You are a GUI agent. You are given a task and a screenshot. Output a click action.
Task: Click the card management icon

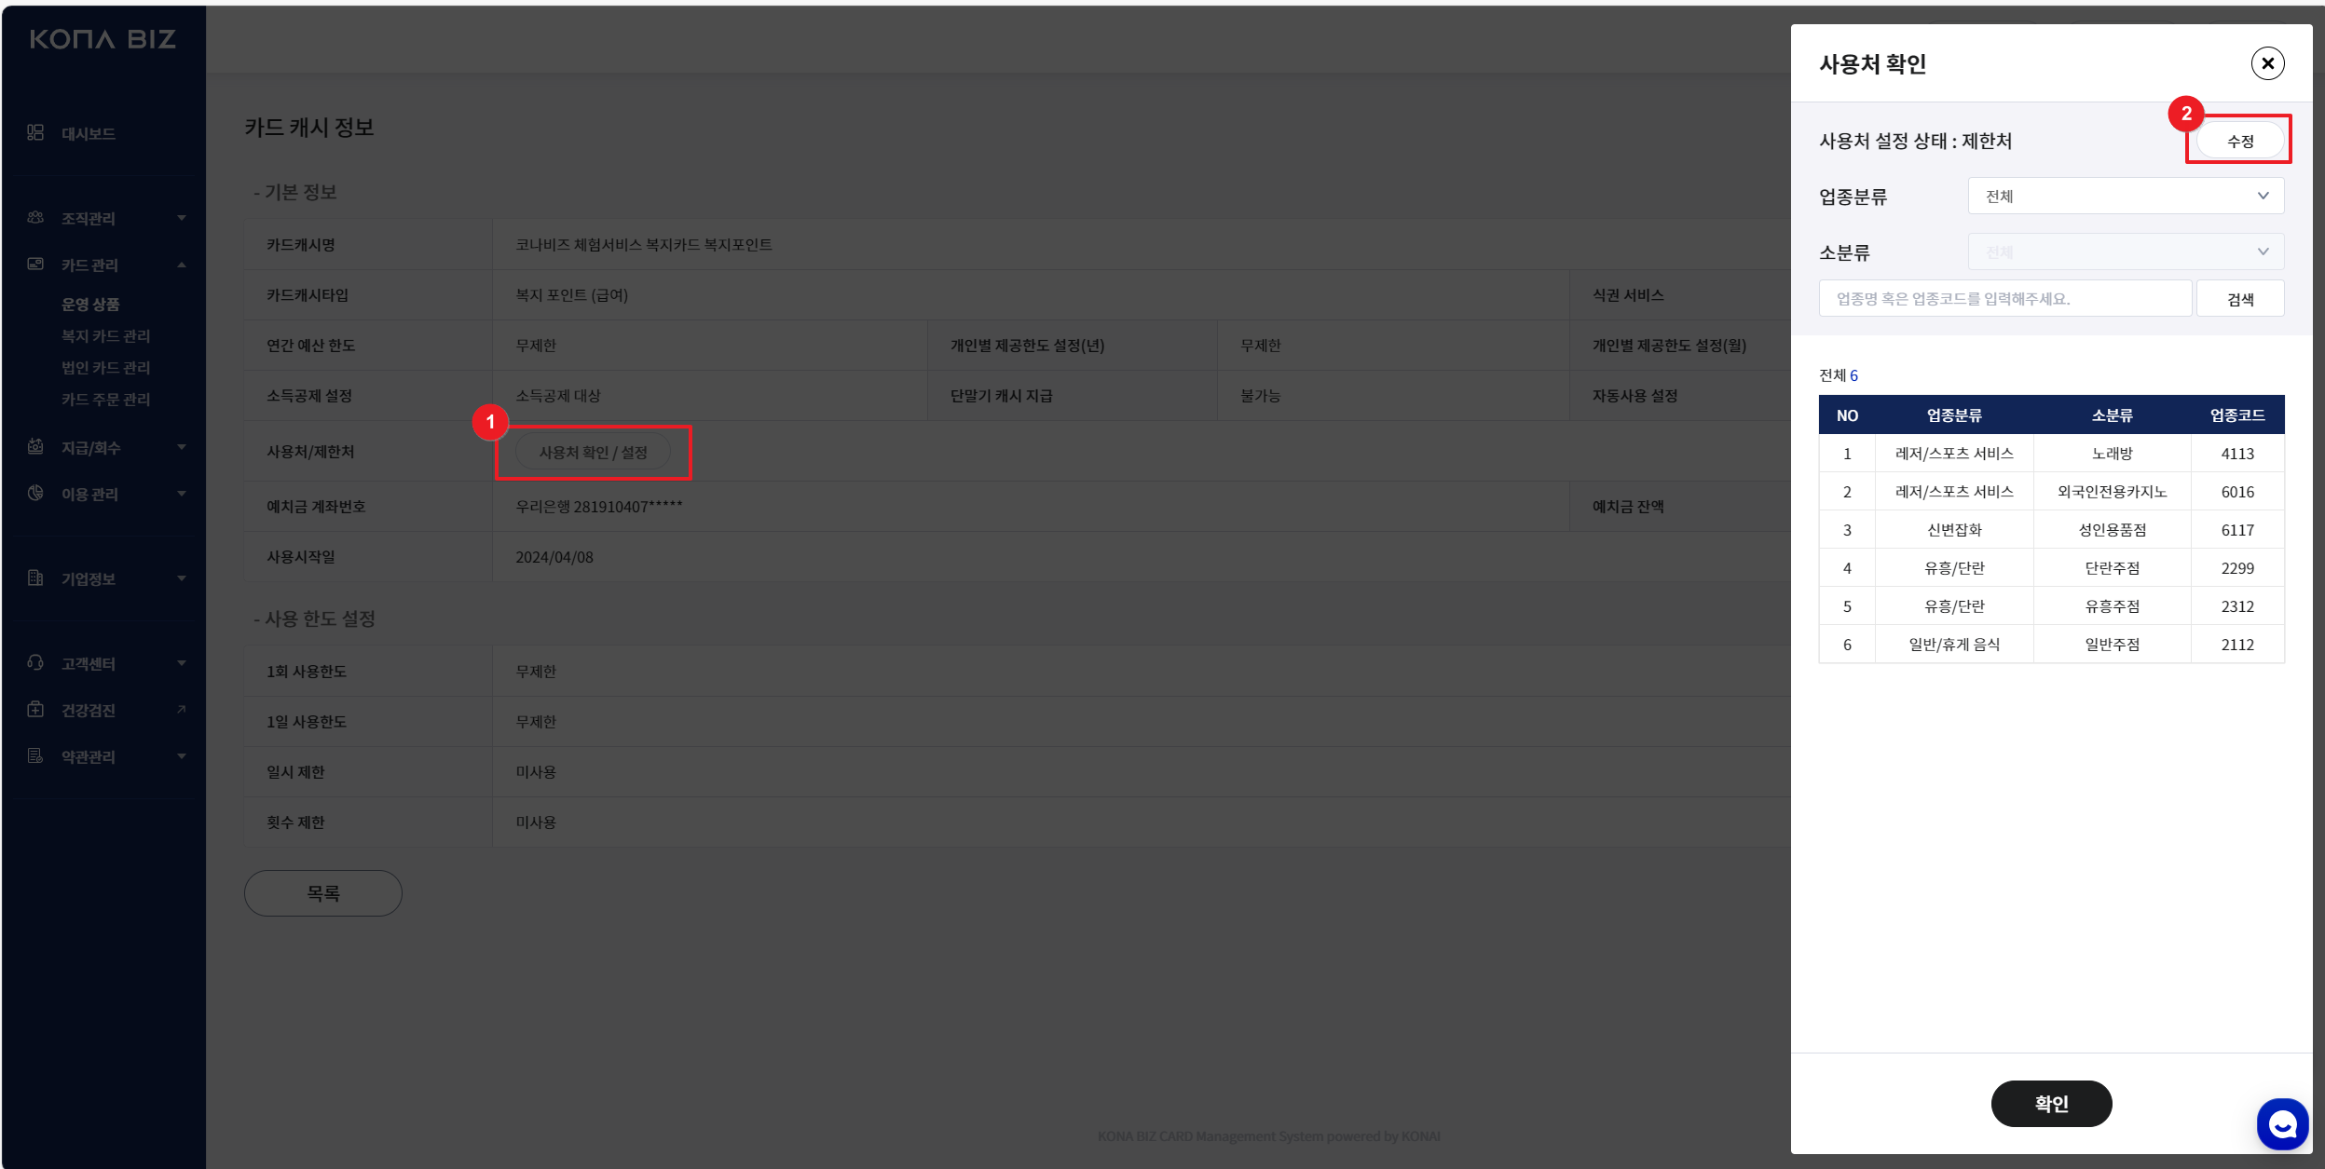pos(35,265)
